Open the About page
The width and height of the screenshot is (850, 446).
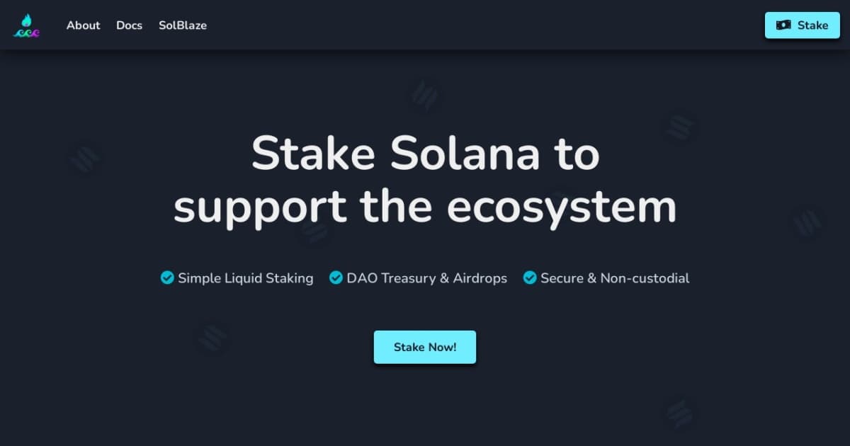pyautogui.click(x=84, y=25)
